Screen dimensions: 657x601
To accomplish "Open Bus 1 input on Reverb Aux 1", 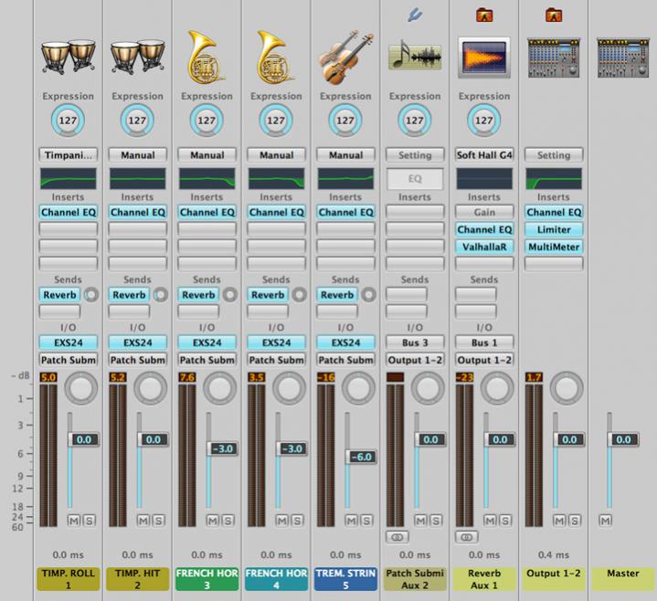I will (x=484, y=343).
